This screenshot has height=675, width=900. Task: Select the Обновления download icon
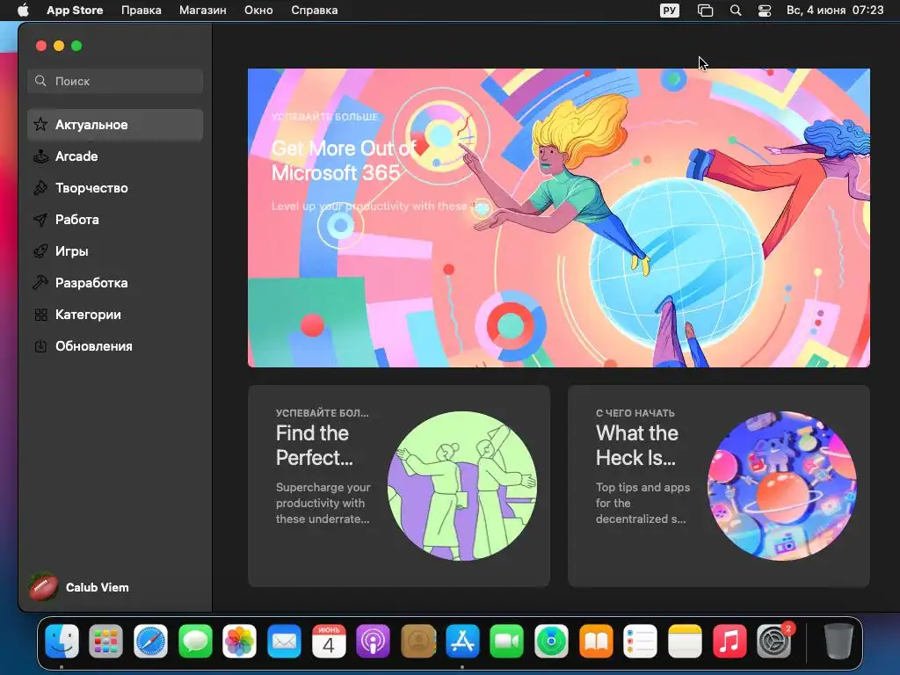point(40,346)
